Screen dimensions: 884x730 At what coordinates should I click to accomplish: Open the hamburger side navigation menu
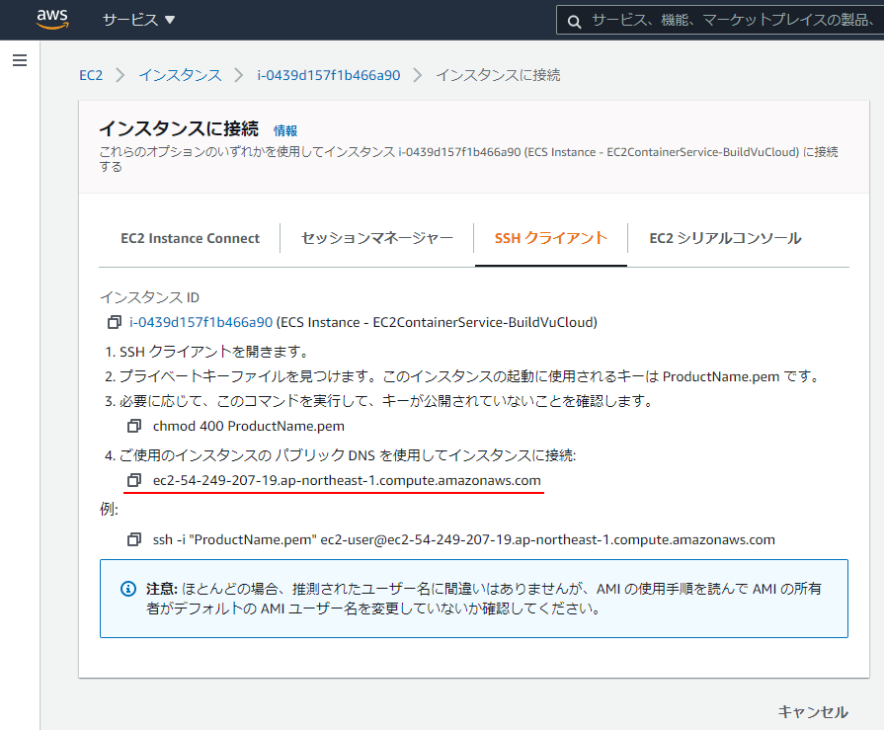[x=20, y=60]
